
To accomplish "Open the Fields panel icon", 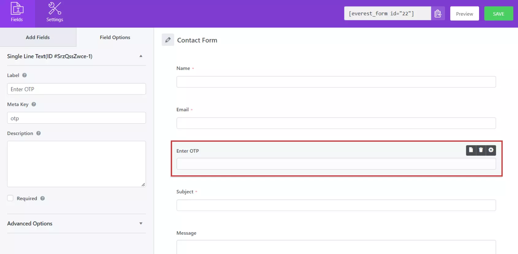I will 17,9.
